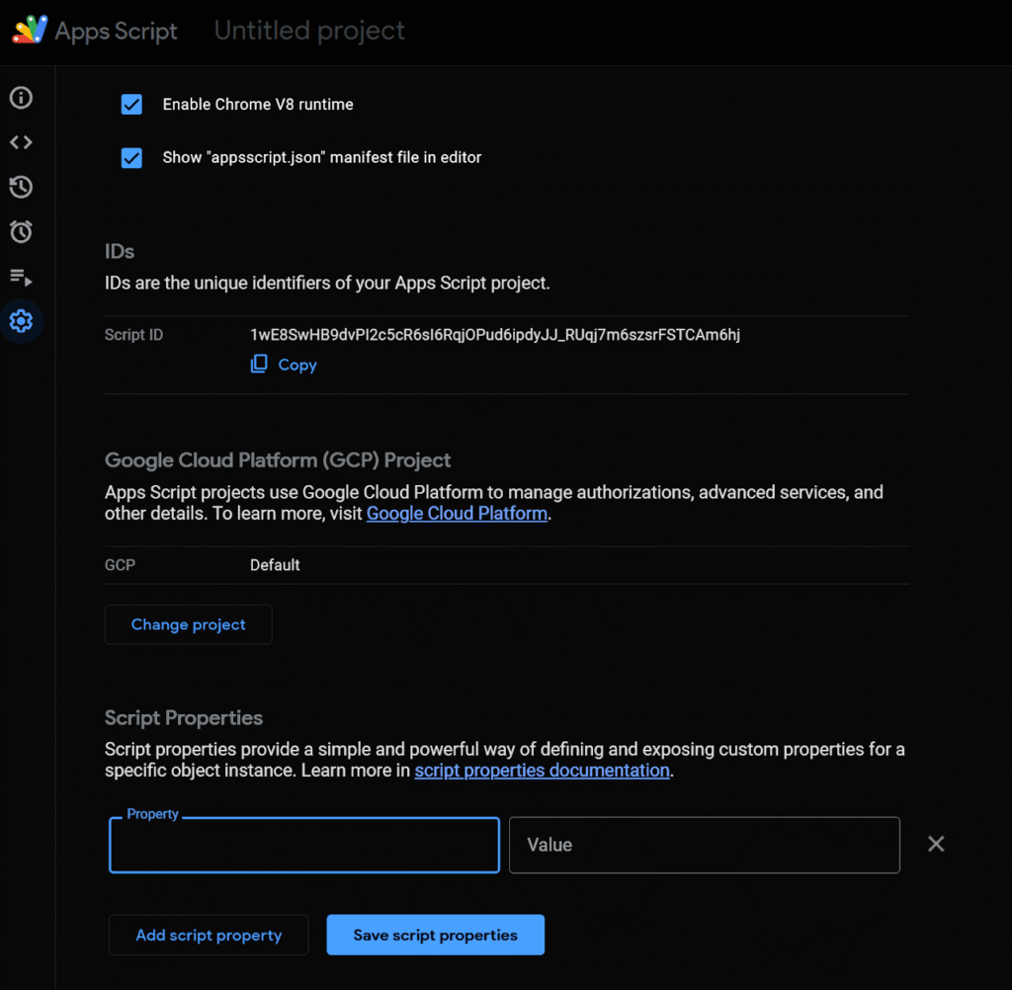Open the Google Cloud Platform link

tap(457, 514)
